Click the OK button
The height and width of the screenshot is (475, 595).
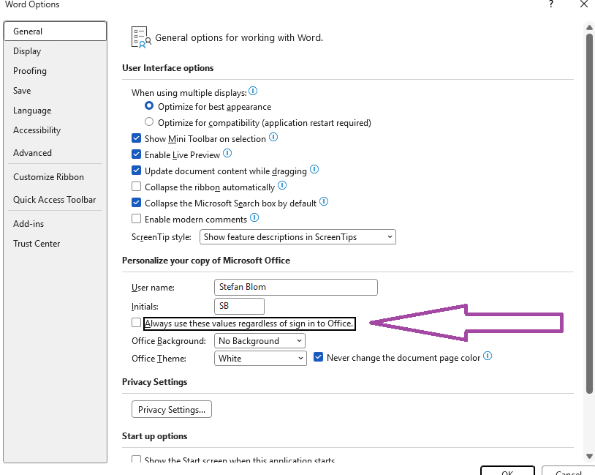(507, 471)
